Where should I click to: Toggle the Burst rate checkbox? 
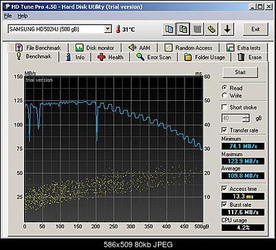click(x=225, y=205)
